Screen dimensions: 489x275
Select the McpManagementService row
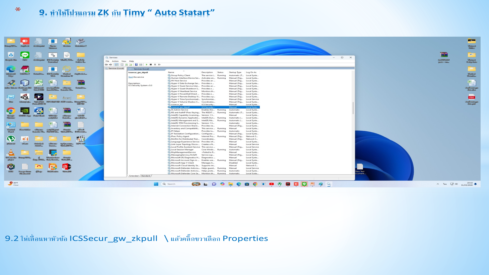[x=213, y=152]
